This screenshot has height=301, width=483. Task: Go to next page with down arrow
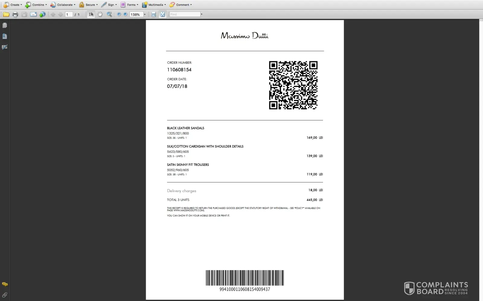tap(60, 14)
